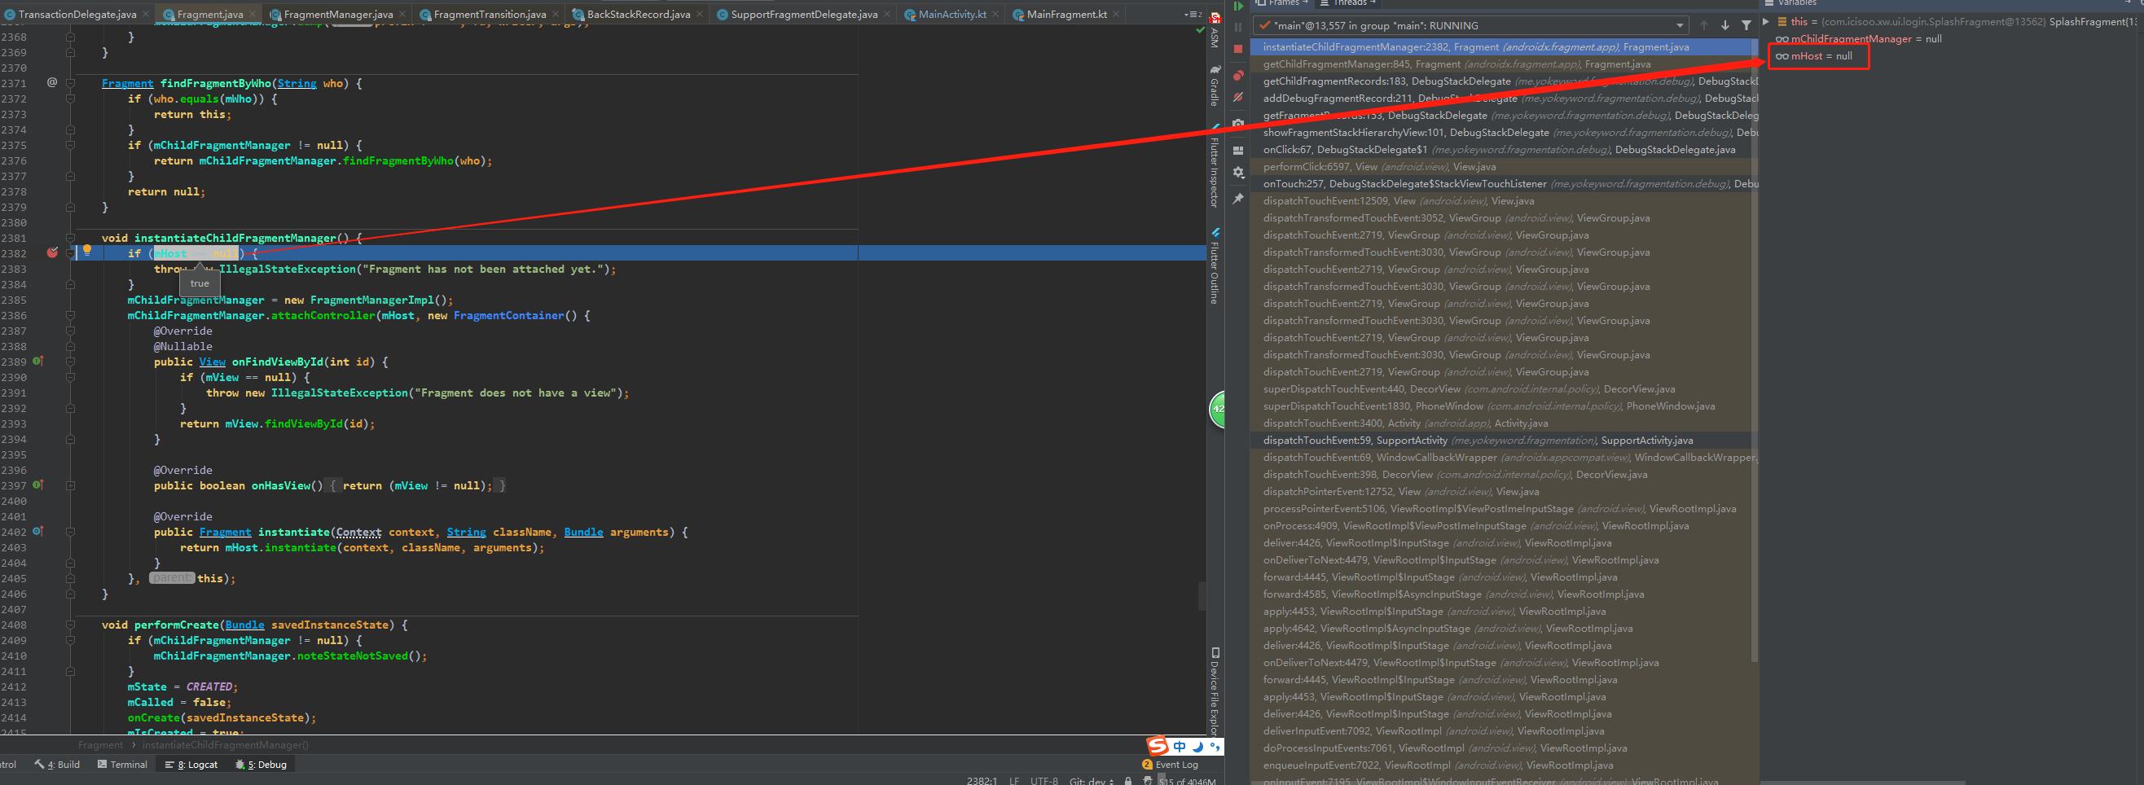Click the camera thread dump icon
This screenshot has height=785, width=2144.
tap(1237, 123)
